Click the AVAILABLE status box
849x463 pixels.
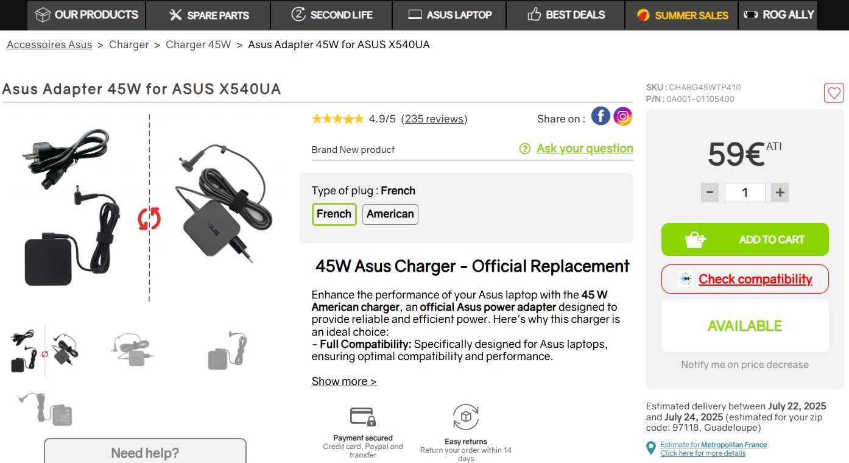(745, 326)
